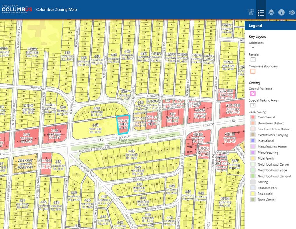Click the Multi-family zoning swatch
Viewport: 296px width, 229px height.
[x=253, y=159]
